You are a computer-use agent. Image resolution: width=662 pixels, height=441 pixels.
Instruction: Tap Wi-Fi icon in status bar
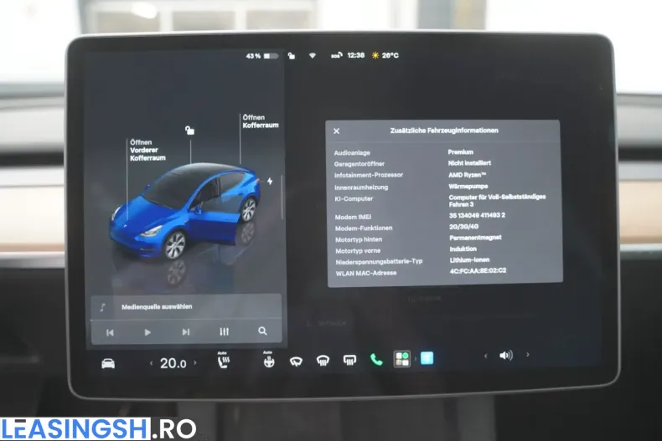313,56
